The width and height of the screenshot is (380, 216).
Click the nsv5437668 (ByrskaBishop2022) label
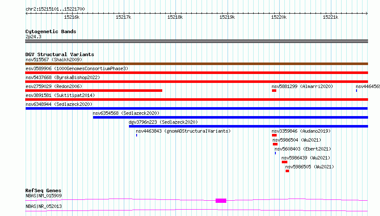63,77
